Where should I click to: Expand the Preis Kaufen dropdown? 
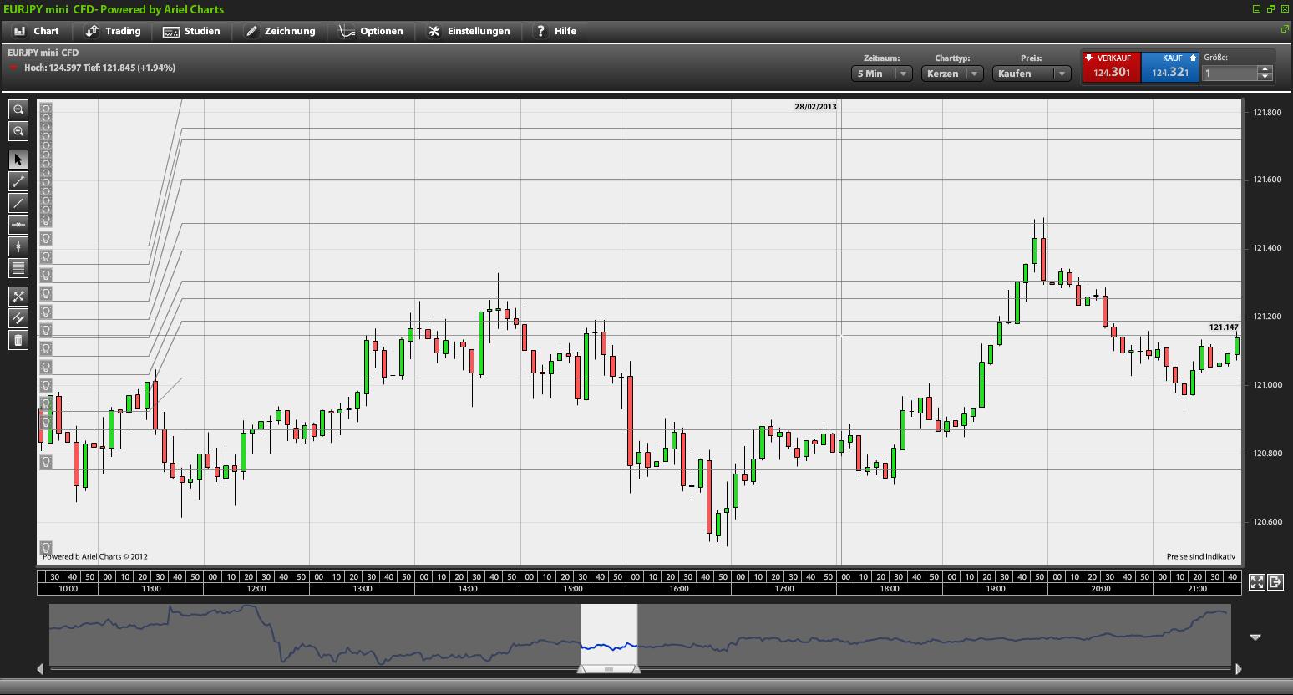tap(1032, 74)
